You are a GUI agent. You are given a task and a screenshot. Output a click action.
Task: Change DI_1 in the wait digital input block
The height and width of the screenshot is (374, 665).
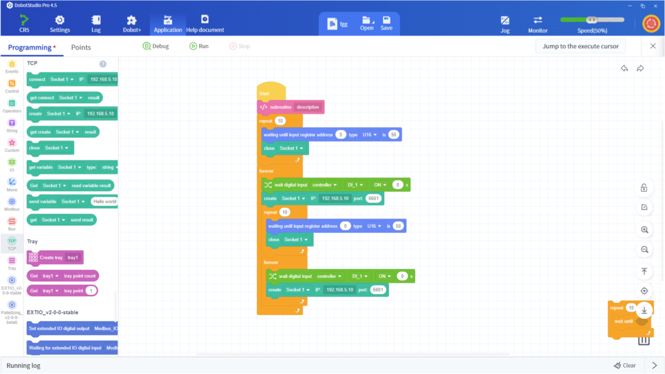click(x=354, y=185)
